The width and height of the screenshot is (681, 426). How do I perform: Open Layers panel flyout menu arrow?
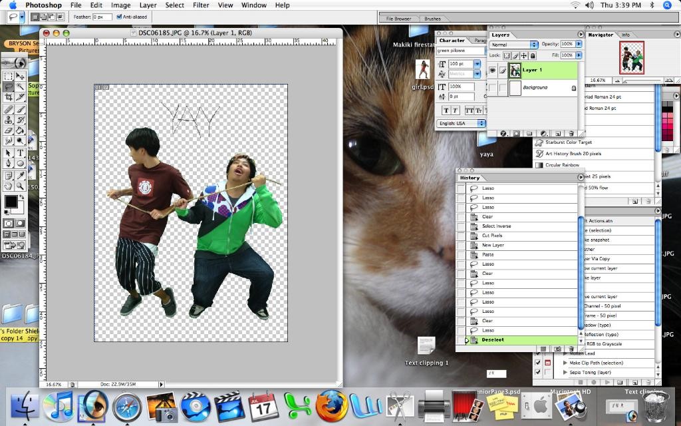pos(581,35)
